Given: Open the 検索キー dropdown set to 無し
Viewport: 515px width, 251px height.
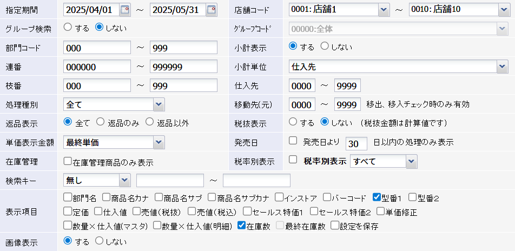Looking at the screenshot, I should (124, 180).
